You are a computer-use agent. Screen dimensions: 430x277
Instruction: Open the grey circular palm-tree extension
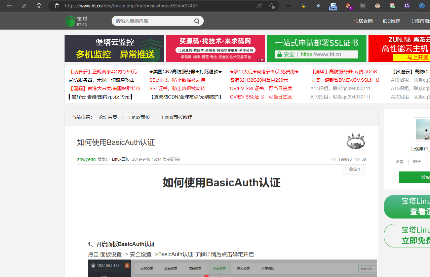pos(363,6)
